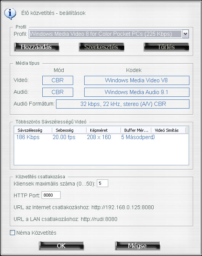
Task: Click the Képméret column header
Action: tap(104, 130)
